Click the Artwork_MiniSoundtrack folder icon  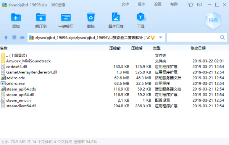3,61
